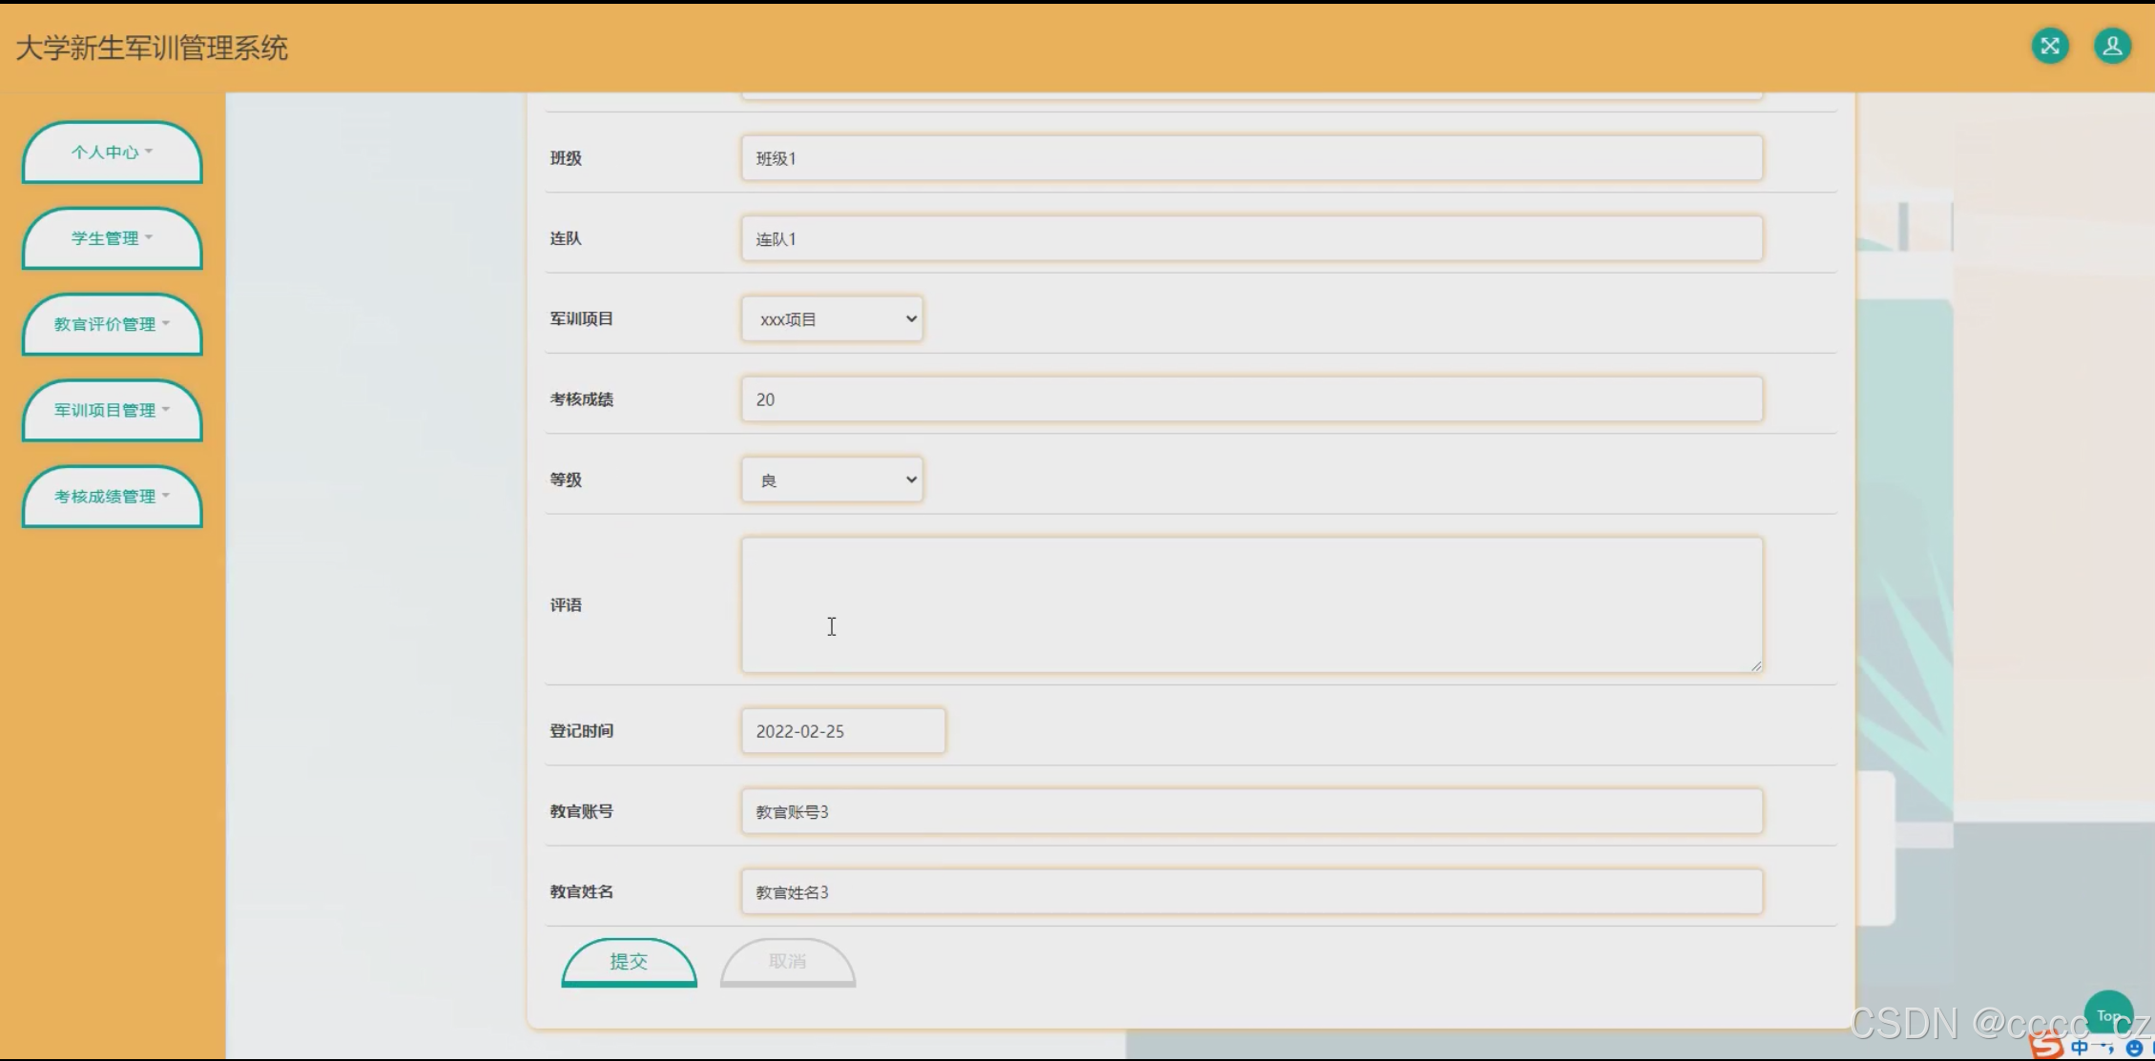The width and height of the screenshot is (2155, 1061).
Task: Click the 班级 input field
Action: [1251, 158]
